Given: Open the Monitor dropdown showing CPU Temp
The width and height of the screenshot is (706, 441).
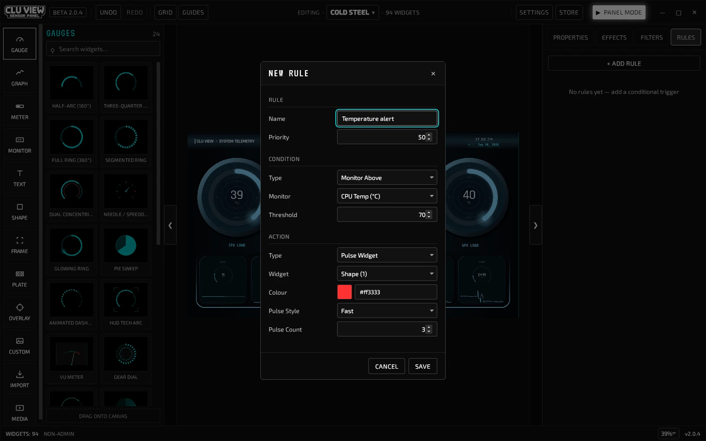Looking at the screenshot, I should 387,196.
